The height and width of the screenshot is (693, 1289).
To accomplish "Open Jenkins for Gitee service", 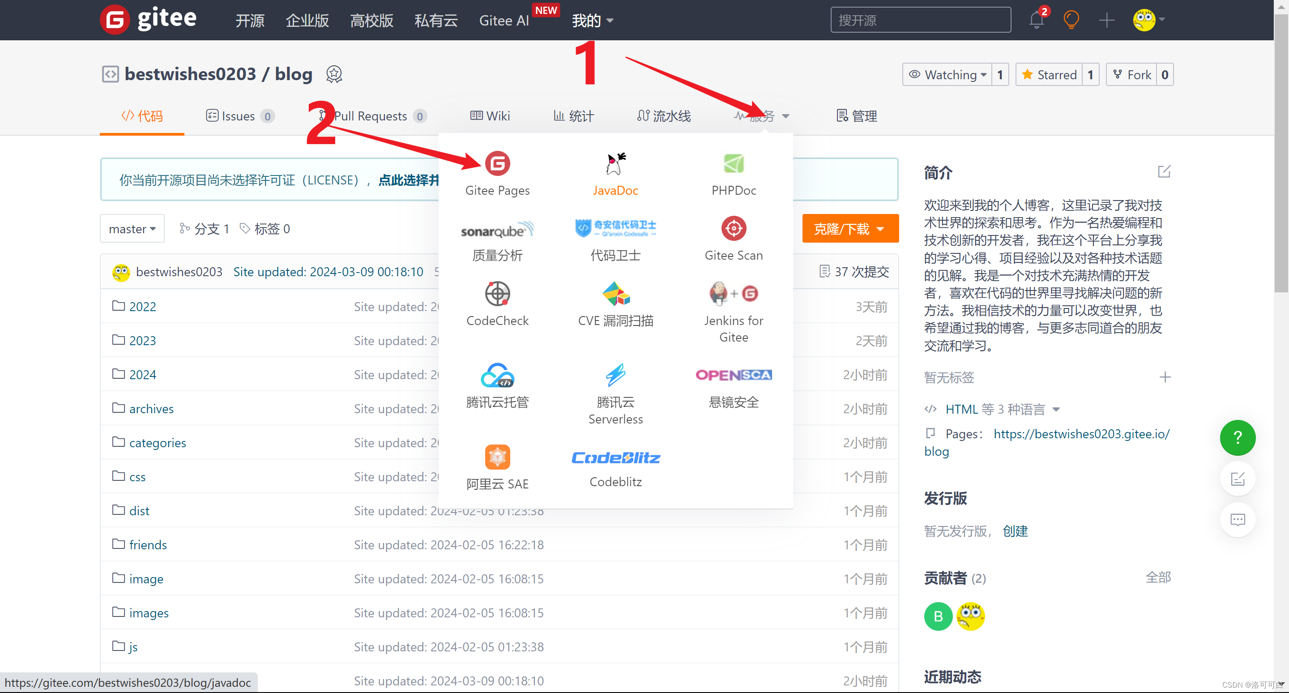I will pos(734,312).
